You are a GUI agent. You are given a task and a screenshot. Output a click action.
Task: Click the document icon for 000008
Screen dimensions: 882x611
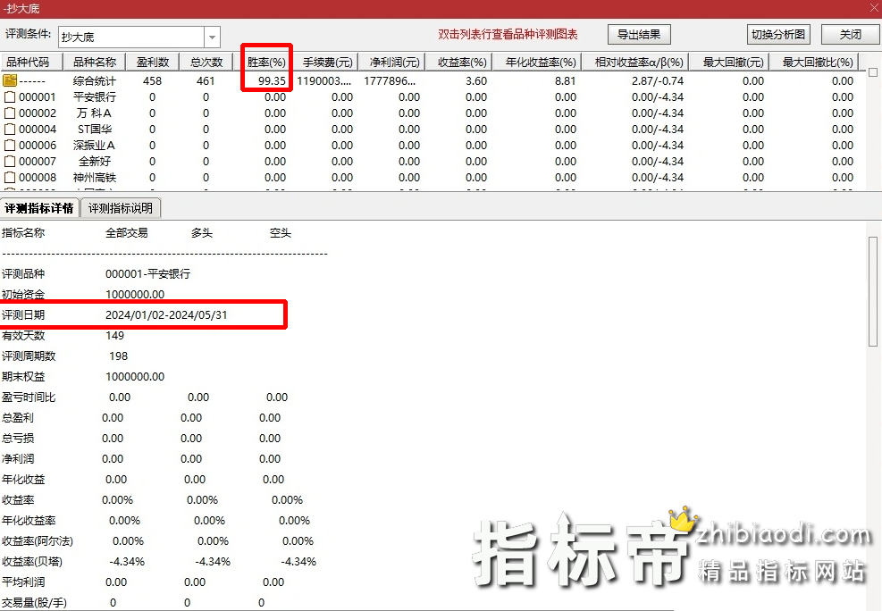pyautogui.click(x=10, y=177)
